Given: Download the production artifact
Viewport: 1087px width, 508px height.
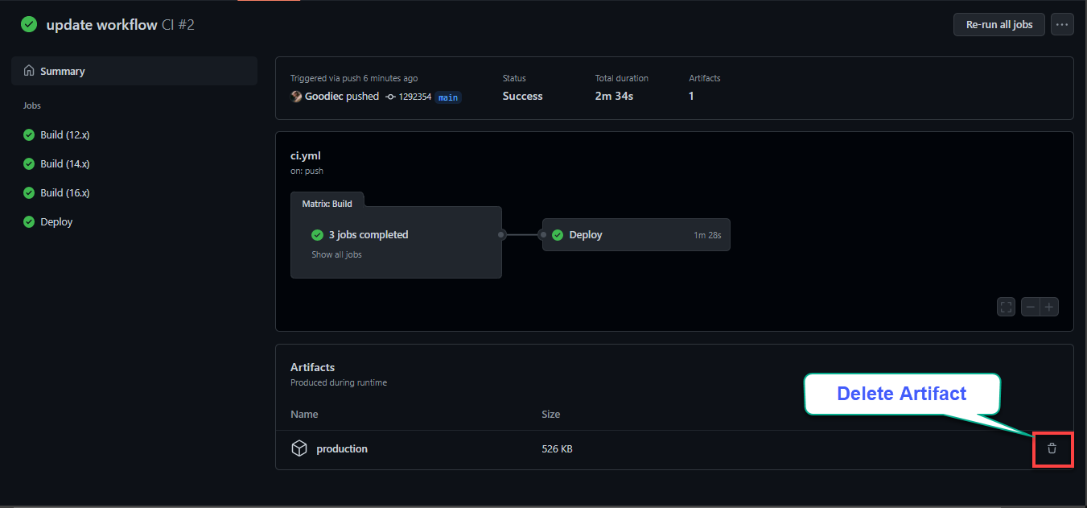Looking at the screenshot, I should click(x=342, y=448).
